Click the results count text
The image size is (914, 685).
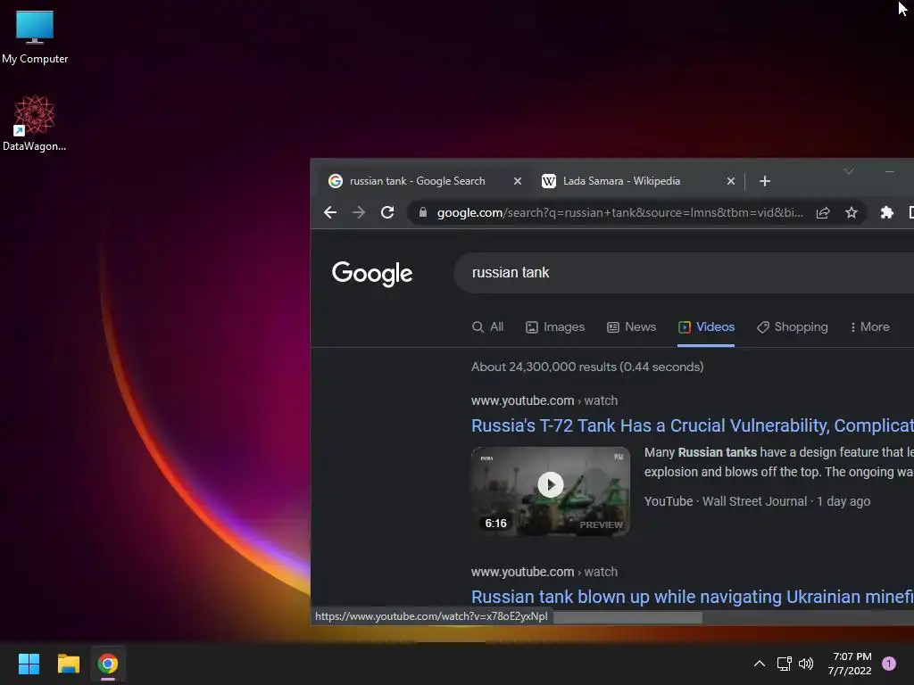click(x=587, y=367)
